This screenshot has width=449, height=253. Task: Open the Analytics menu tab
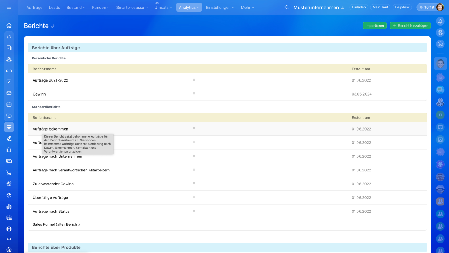click(189, 7)
